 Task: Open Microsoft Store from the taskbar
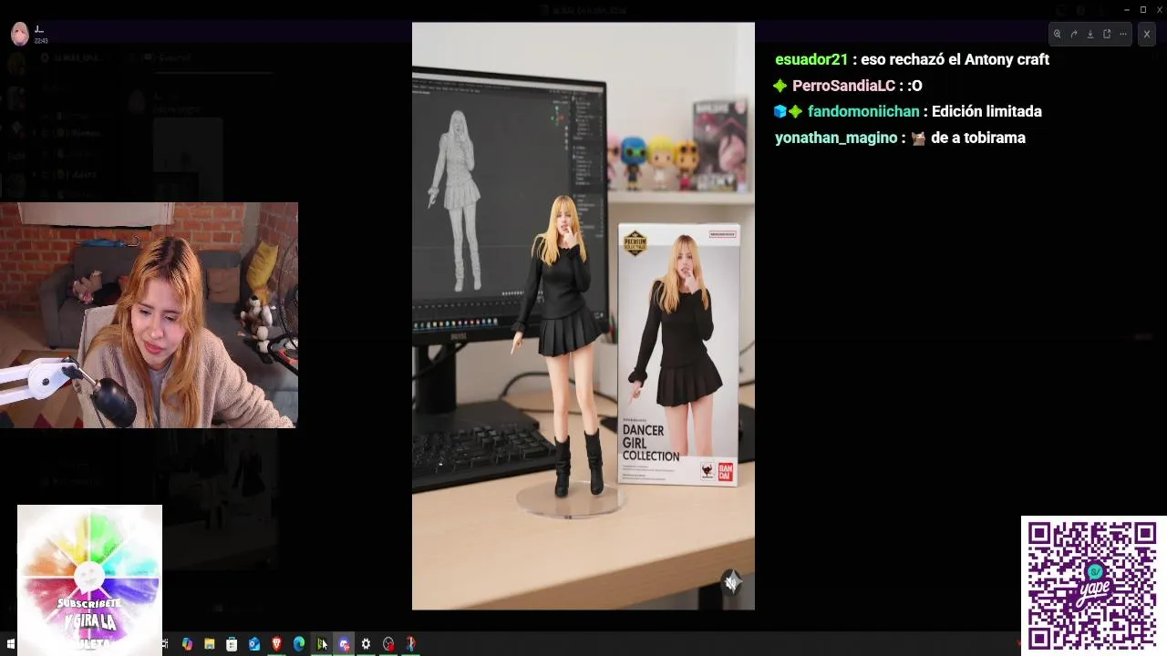click(232, 644)
